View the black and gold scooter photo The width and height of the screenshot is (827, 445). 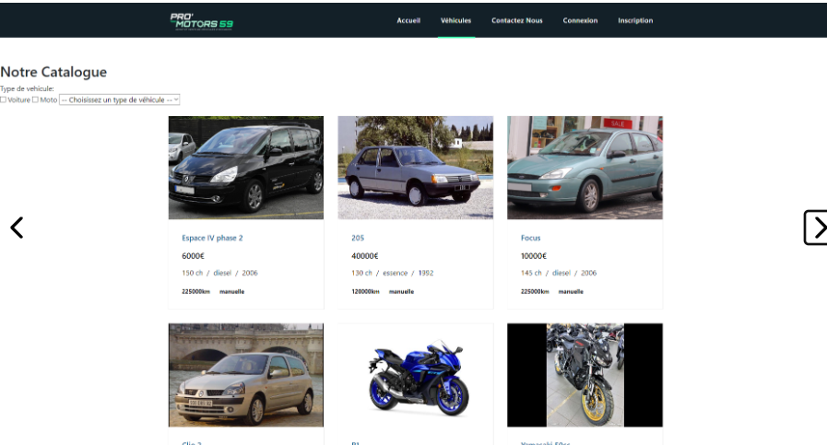[x=585, y=375]
